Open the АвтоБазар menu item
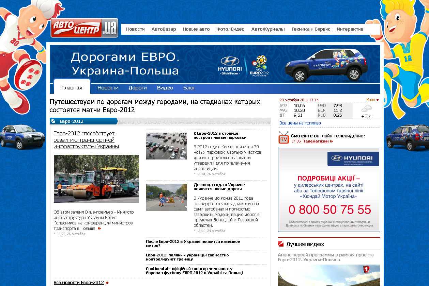The width and height of the screenshot is (429, 286). [x=164, y=29]
